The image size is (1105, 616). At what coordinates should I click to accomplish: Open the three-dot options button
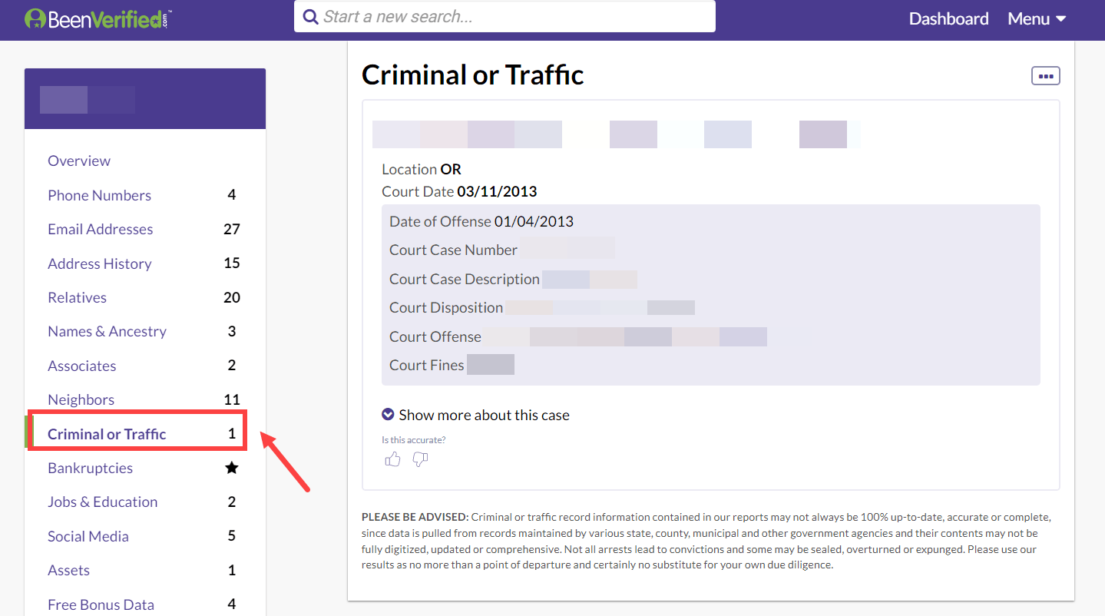1045,75
